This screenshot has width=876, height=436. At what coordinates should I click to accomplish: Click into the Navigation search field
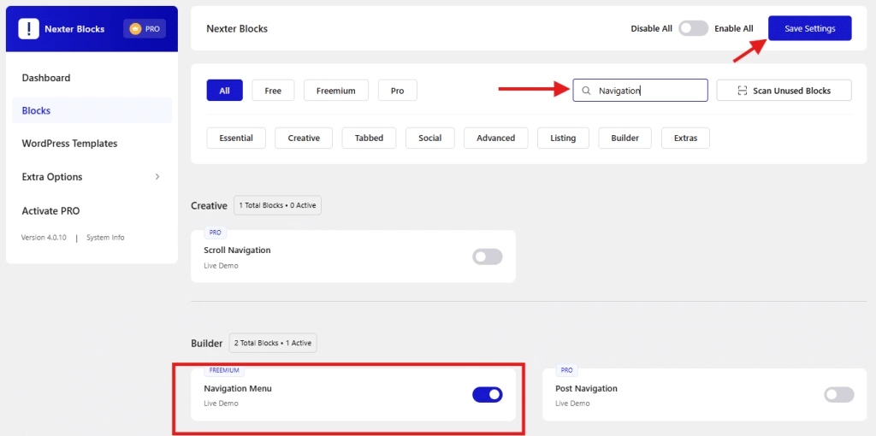(x=648, y=91)
